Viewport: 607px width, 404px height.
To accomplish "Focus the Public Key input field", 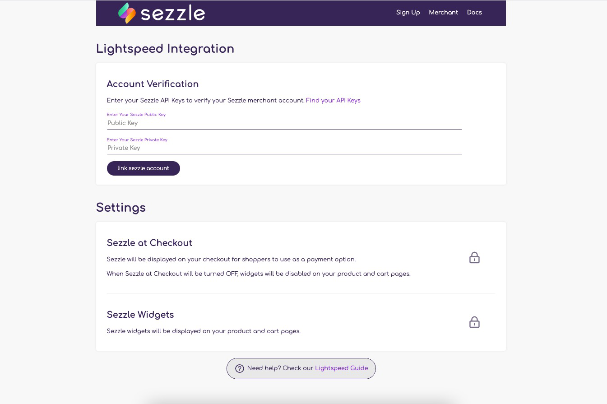I will click(284, 123).
